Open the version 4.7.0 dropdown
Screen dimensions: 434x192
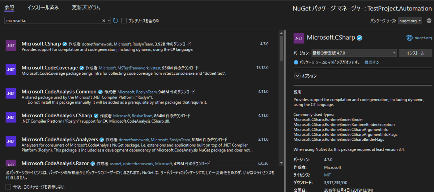coord(354,53)
